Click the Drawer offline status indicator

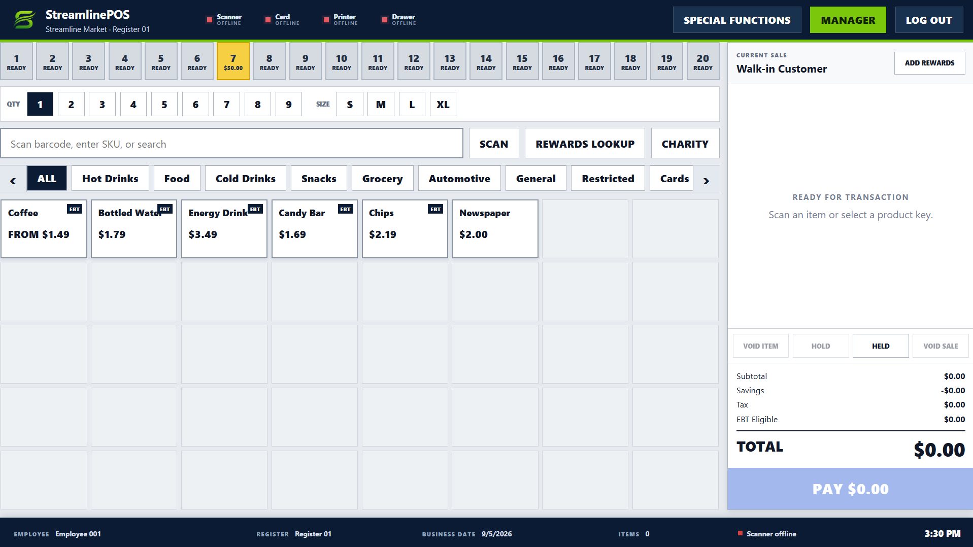click(x=399, y=20)
